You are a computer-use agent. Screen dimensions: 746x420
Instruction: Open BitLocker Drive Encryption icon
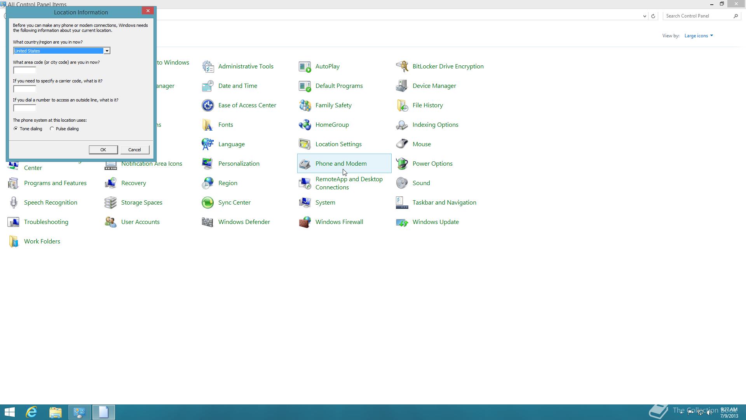pyautogui.click(x=402, y=66)
